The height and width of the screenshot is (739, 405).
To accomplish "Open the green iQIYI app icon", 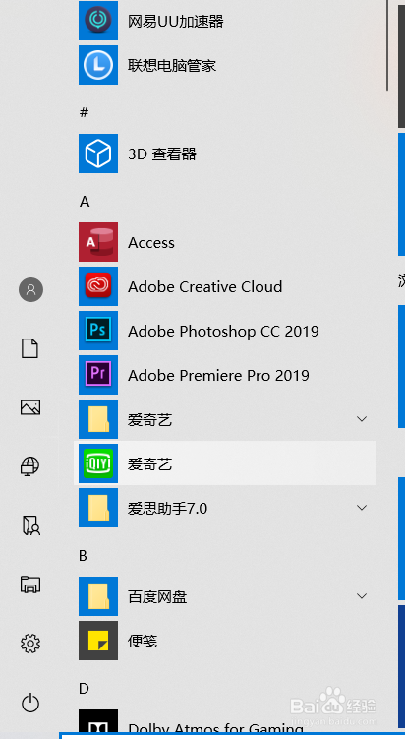I will 98,463.
